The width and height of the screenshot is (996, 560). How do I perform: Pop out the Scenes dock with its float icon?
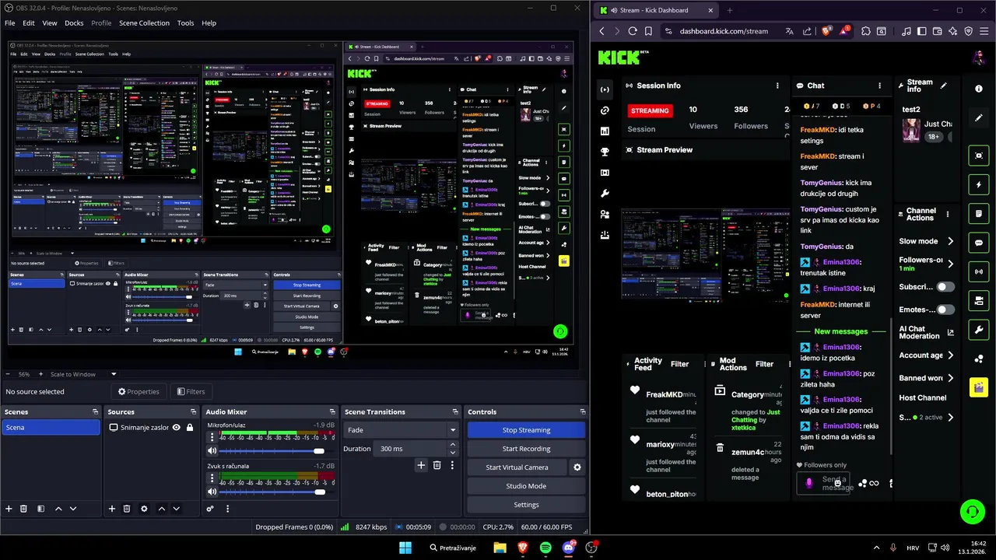(x=95, y=411)
